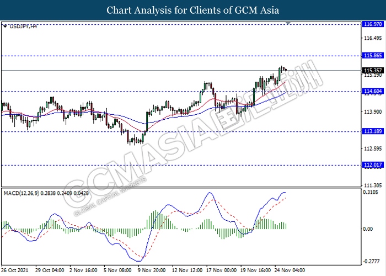
Task: Click the 0.3105 MACD scale value
Action: pos(371,192)
